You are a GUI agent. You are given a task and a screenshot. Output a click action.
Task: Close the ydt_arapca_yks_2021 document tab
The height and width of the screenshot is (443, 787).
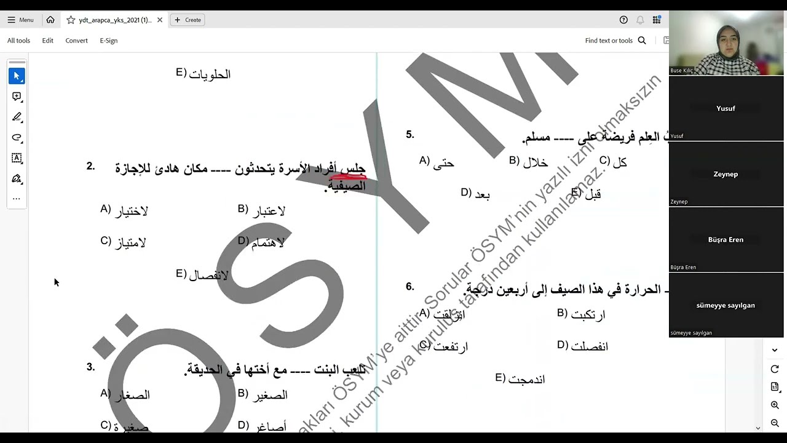[x=160, y=20]
